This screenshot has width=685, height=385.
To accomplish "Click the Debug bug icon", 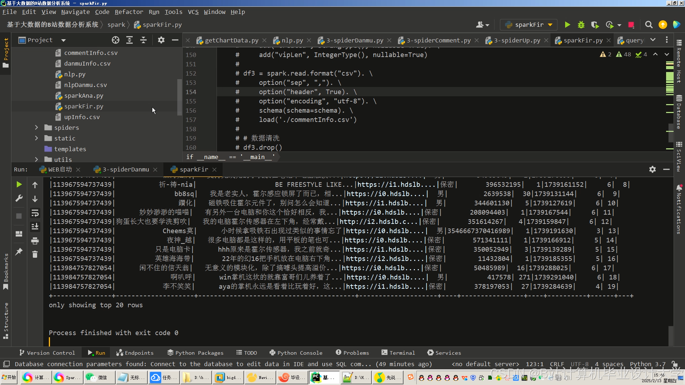I will 581,25.
